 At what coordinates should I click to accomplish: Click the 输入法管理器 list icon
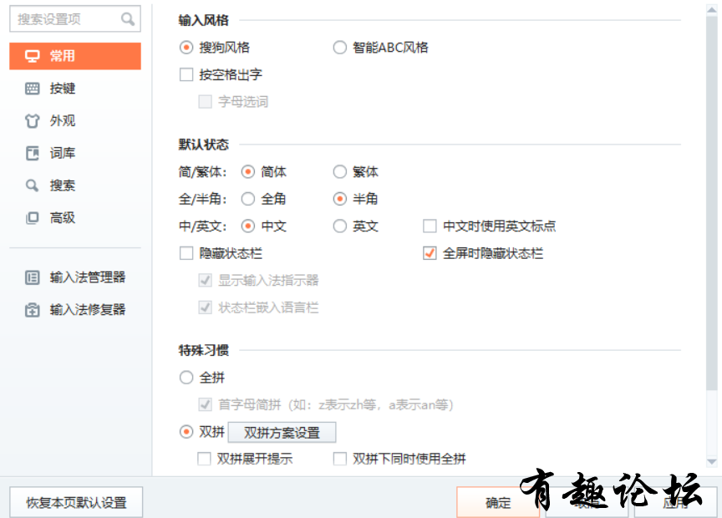coord(33,277)
